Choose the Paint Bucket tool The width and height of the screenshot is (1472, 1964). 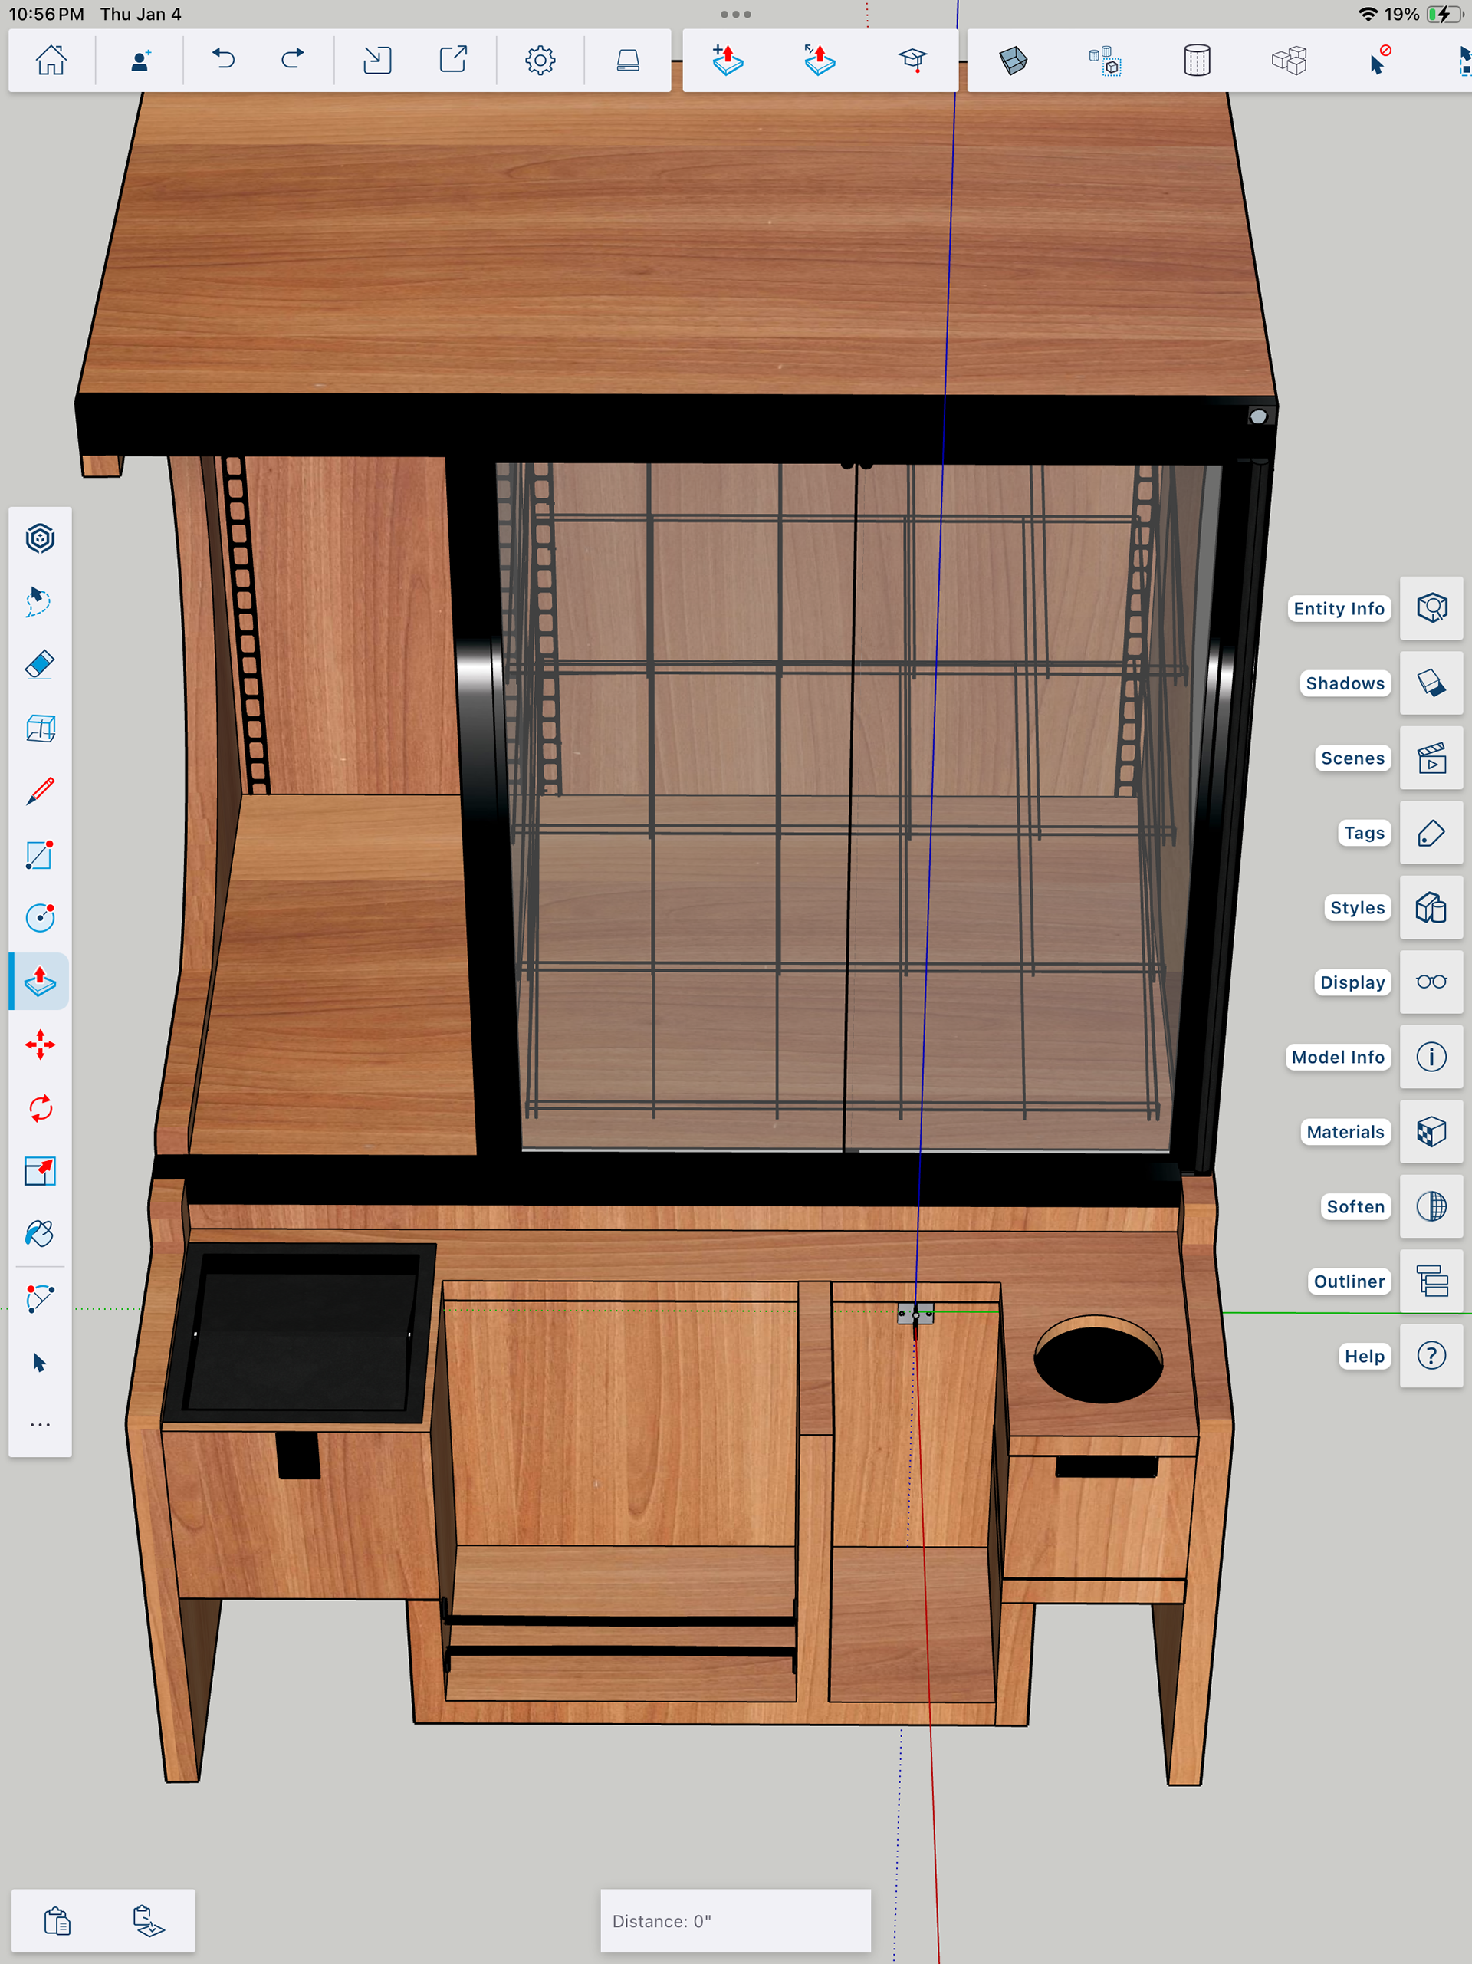pos(40,1233)
